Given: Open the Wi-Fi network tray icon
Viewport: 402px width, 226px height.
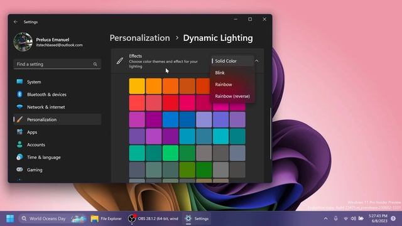Looking at the screenshot, I should tap(345, 218).
